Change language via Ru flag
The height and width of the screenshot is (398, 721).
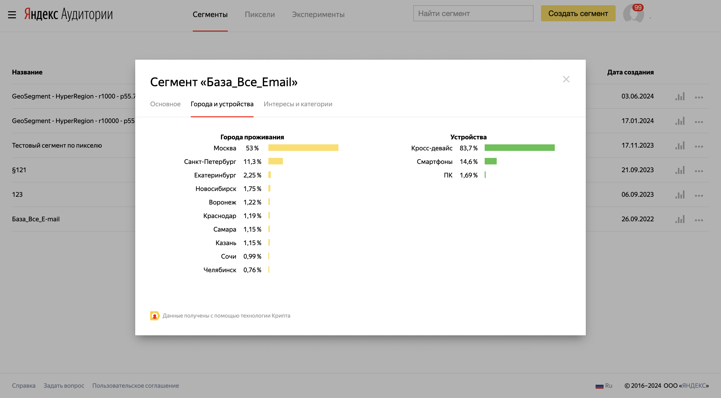point(604,386)
